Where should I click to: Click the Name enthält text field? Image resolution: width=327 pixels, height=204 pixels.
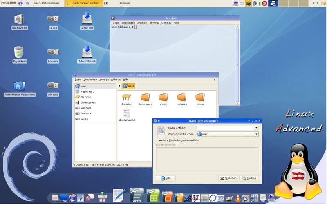[x=226, y=128]
